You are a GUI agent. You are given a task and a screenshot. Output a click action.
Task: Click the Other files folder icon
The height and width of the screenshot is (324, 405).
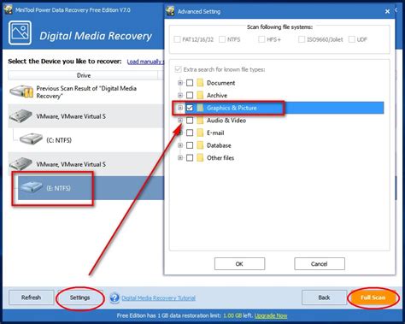[x=200, y=158]
